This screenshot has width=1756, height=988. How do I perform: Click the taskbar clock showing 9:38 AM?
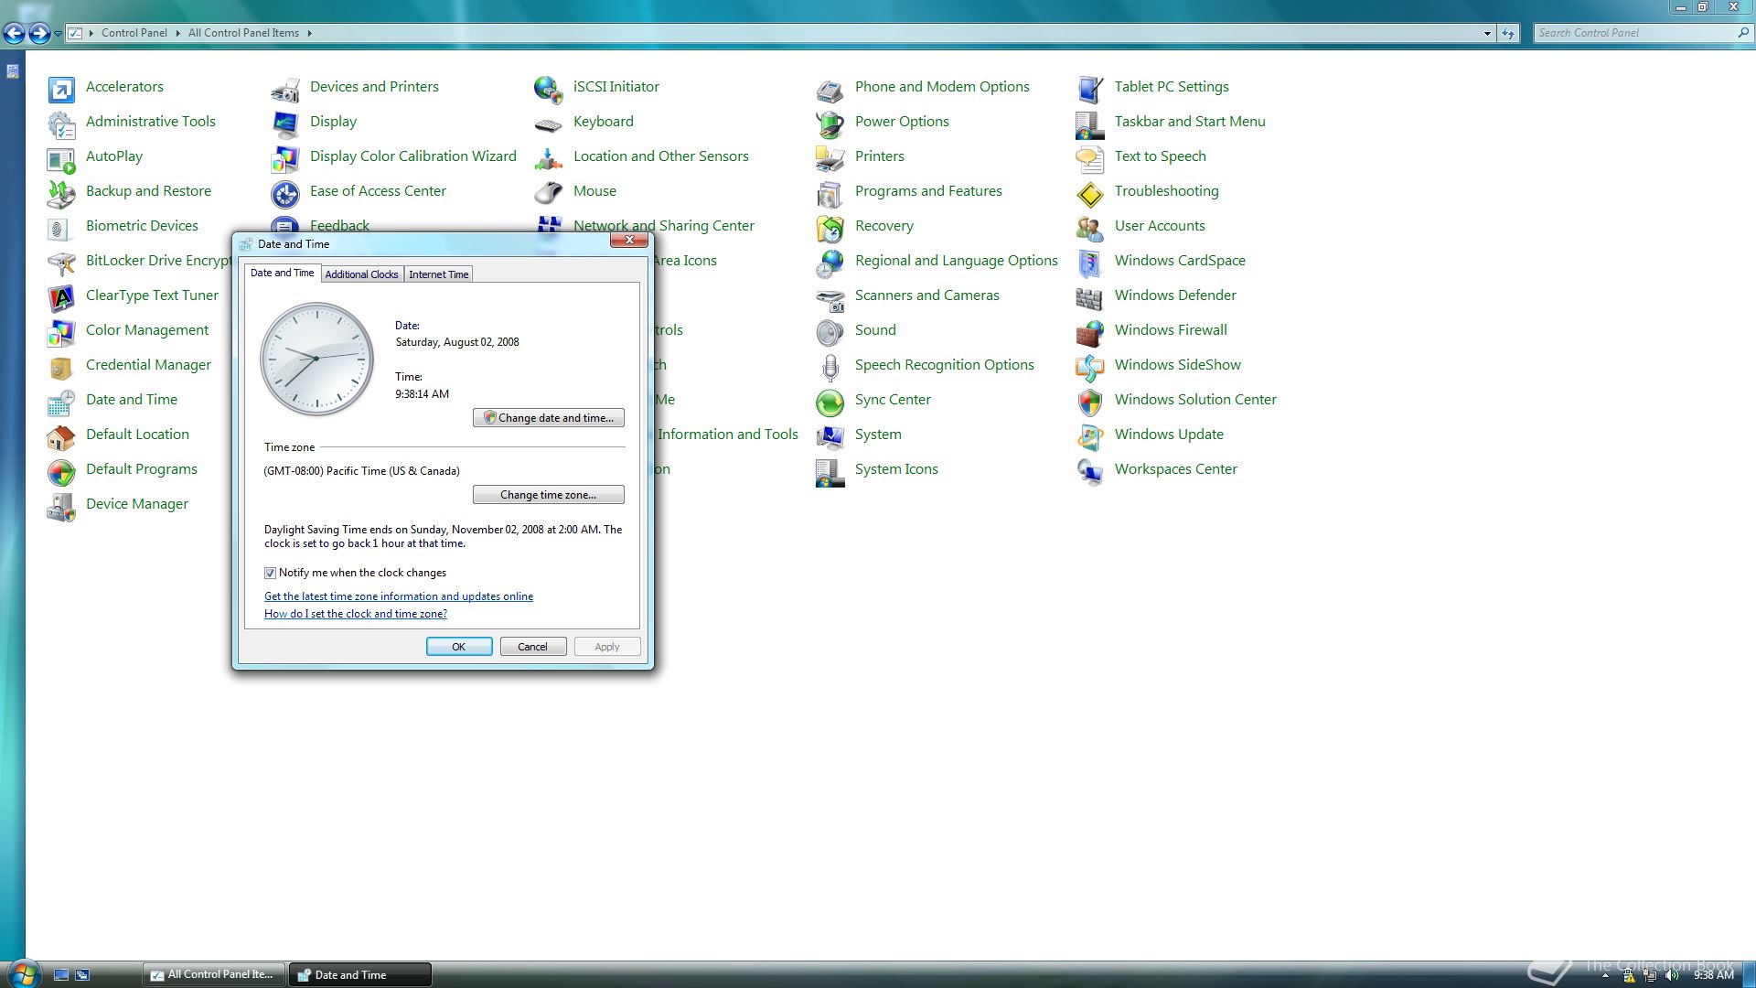(x=1713, y=975)
